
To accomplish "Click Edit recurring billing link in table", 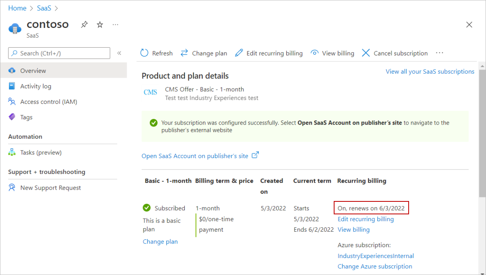I will [366, 219].
